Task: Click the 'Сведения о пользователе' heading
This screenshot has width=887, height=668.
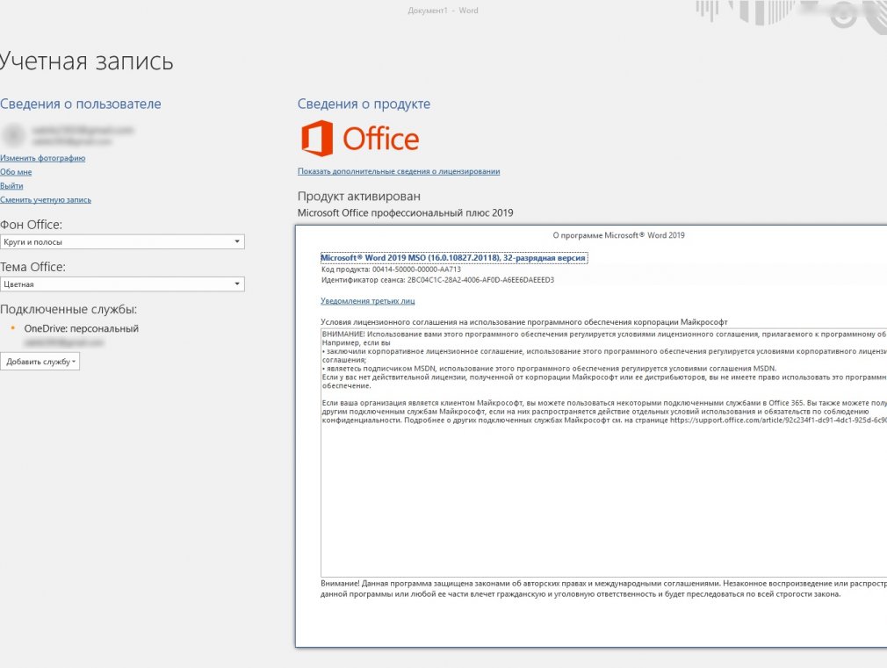Action: (x=80, y=104)
